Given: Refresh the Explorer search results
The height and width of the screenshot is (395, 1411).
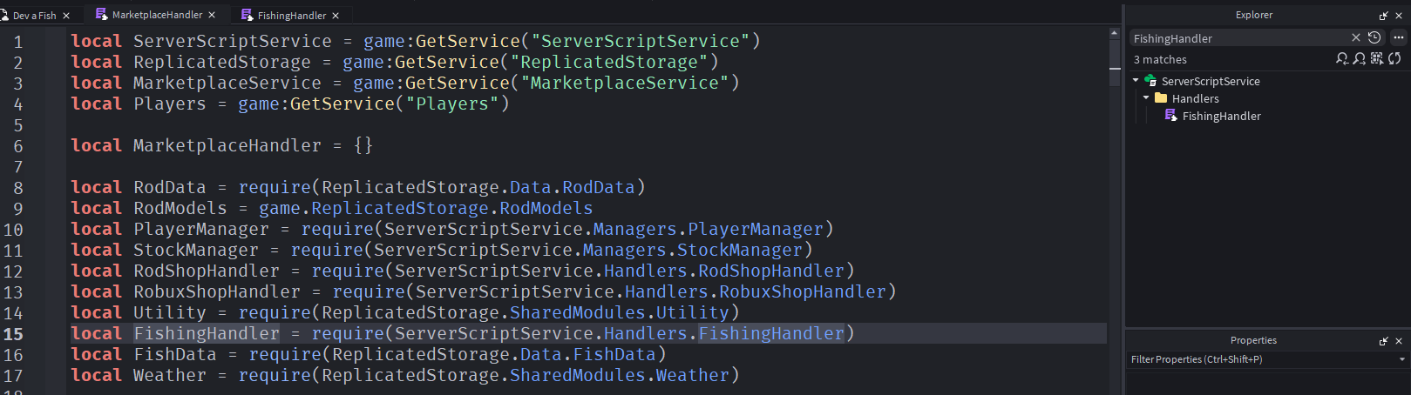Looking at the screenshot, I should click(x=1394, y=59).
